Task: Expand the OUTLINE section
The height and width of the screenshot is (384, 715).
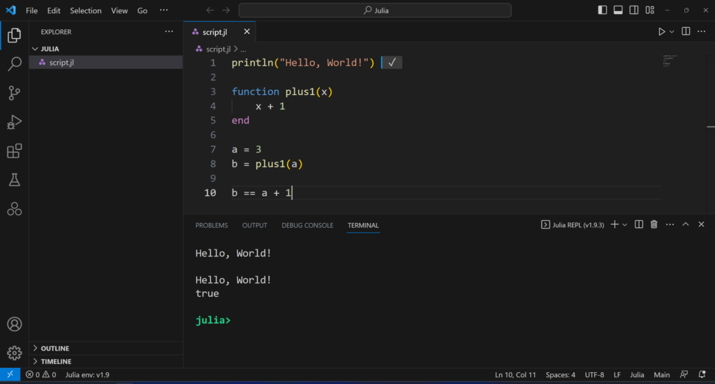Action: coord(106,348)
